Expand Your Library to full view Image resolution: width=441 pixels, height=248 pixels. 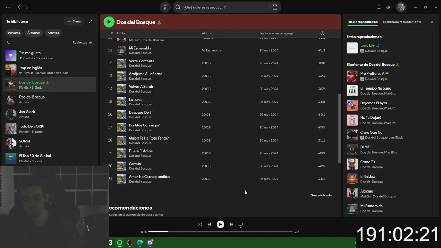click(x=91, y=21)
